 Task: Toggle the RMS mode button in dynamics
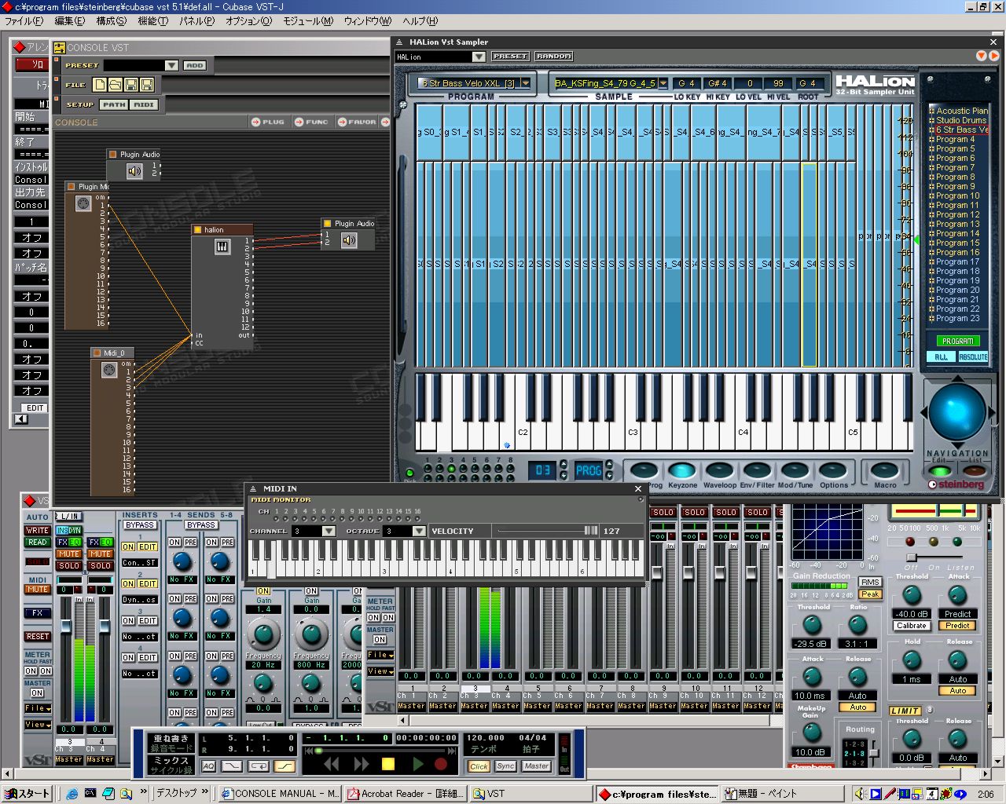tap(870, 583)
